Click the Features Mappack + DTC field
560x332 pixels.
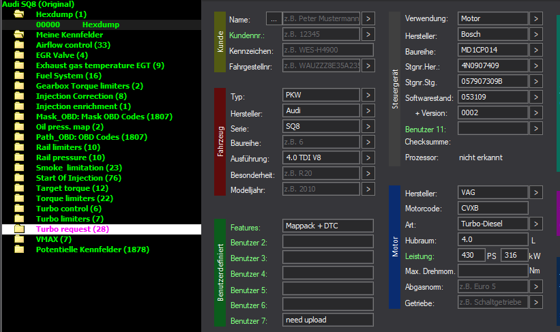(x=328, y=226)
